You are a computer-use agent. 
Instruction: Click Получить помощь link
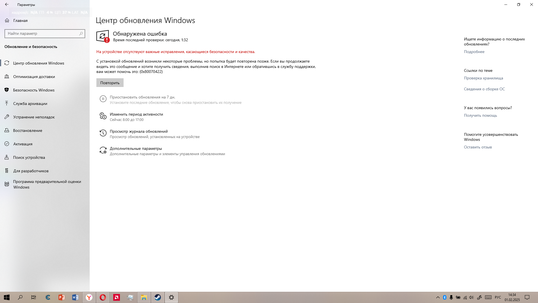[x=480, y=115]
